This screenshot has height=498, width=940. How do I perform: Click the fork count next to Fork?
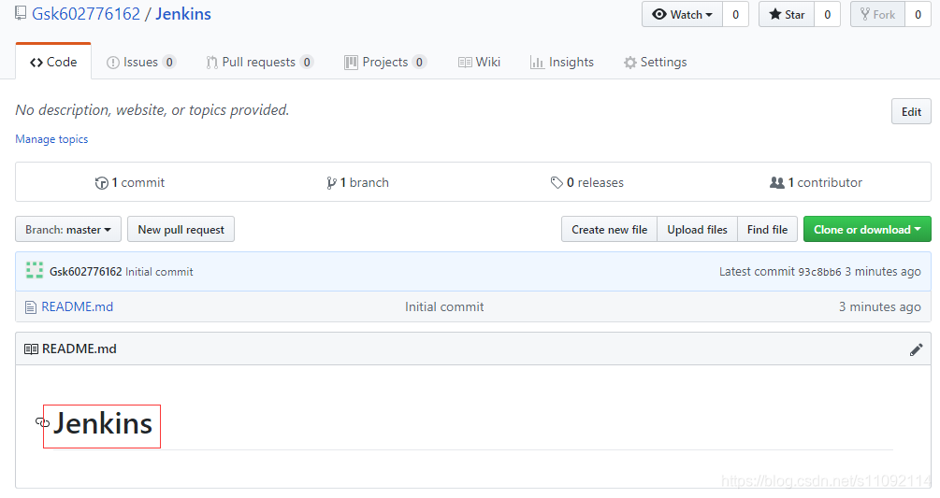(x=918, y=14)
